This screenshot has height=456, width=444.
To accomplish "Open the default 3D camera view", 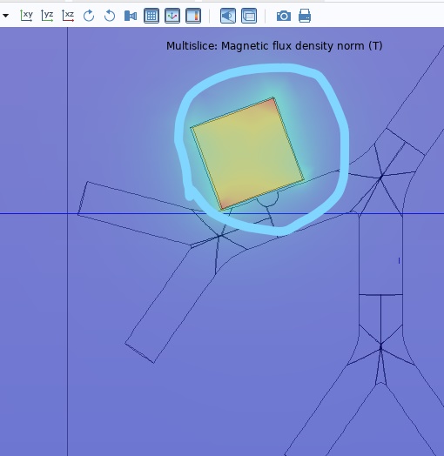I will point(131,16).
